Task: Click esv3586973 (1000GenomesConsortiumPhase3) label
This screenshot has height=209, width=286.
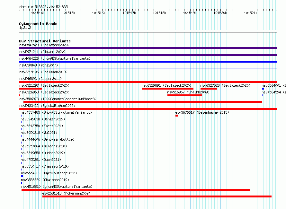Action: [x=58, y=99]
